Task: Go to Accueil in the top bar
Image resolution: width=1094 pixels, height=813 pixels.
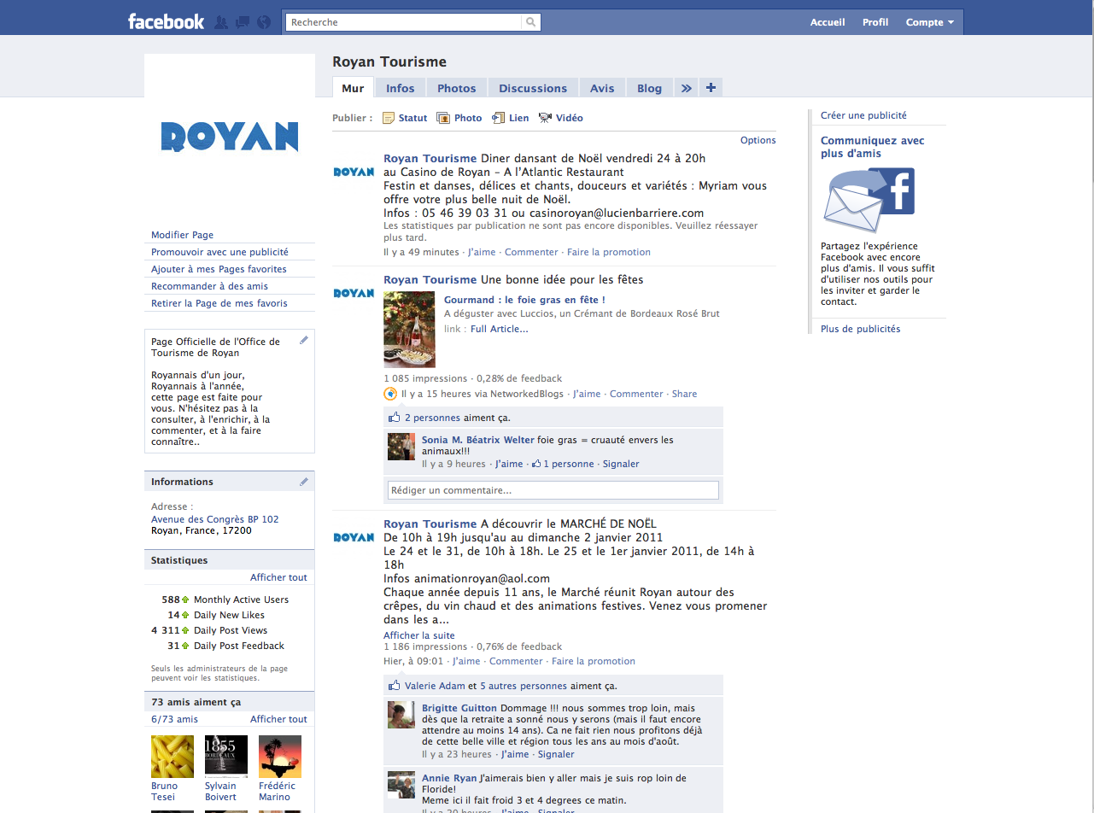Action: (828, 22)
